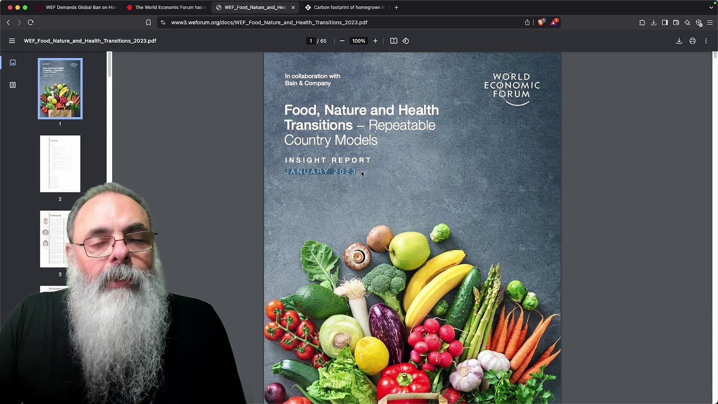Image resolution: width=718 pixels, height=404 pixels.
Task: Open Brave Wallet
Action: [676, 22]
